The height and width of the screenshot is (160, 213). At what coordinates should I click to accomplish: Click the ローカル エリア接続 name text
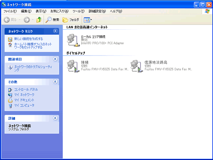tap(93, 37)
